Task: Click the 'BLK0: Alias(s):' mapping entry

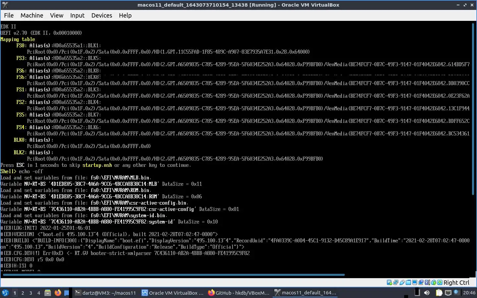Action: click(x=33, y=140)
